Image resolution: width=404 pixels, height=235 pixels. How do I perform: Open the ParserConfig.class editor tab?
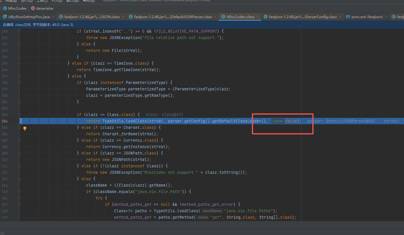click(x=303, y=17)
